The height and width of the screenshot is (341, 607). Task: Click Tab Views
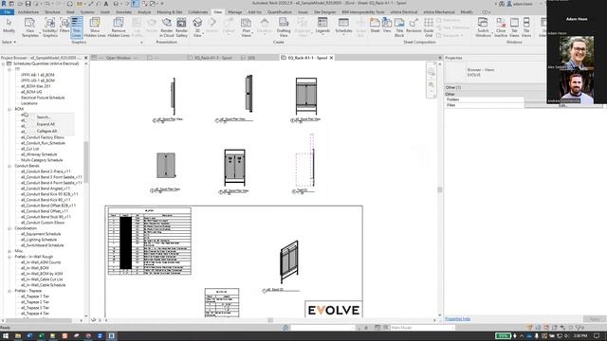coord(514,27)
